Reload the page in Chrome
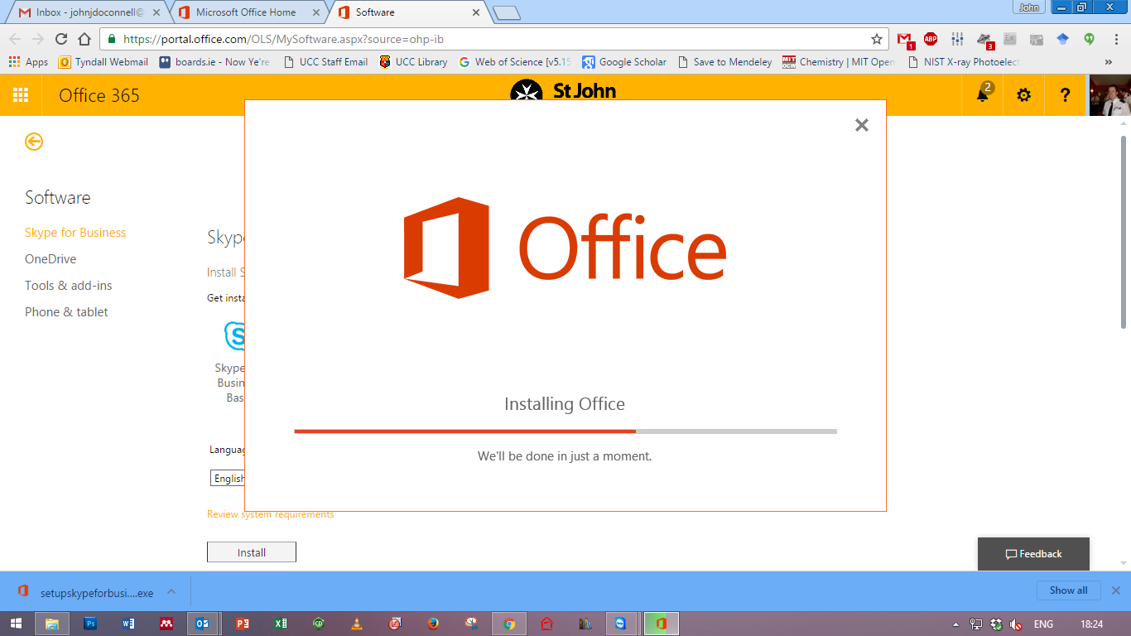Screen dimensions: 1131x636 coord(61,39)
